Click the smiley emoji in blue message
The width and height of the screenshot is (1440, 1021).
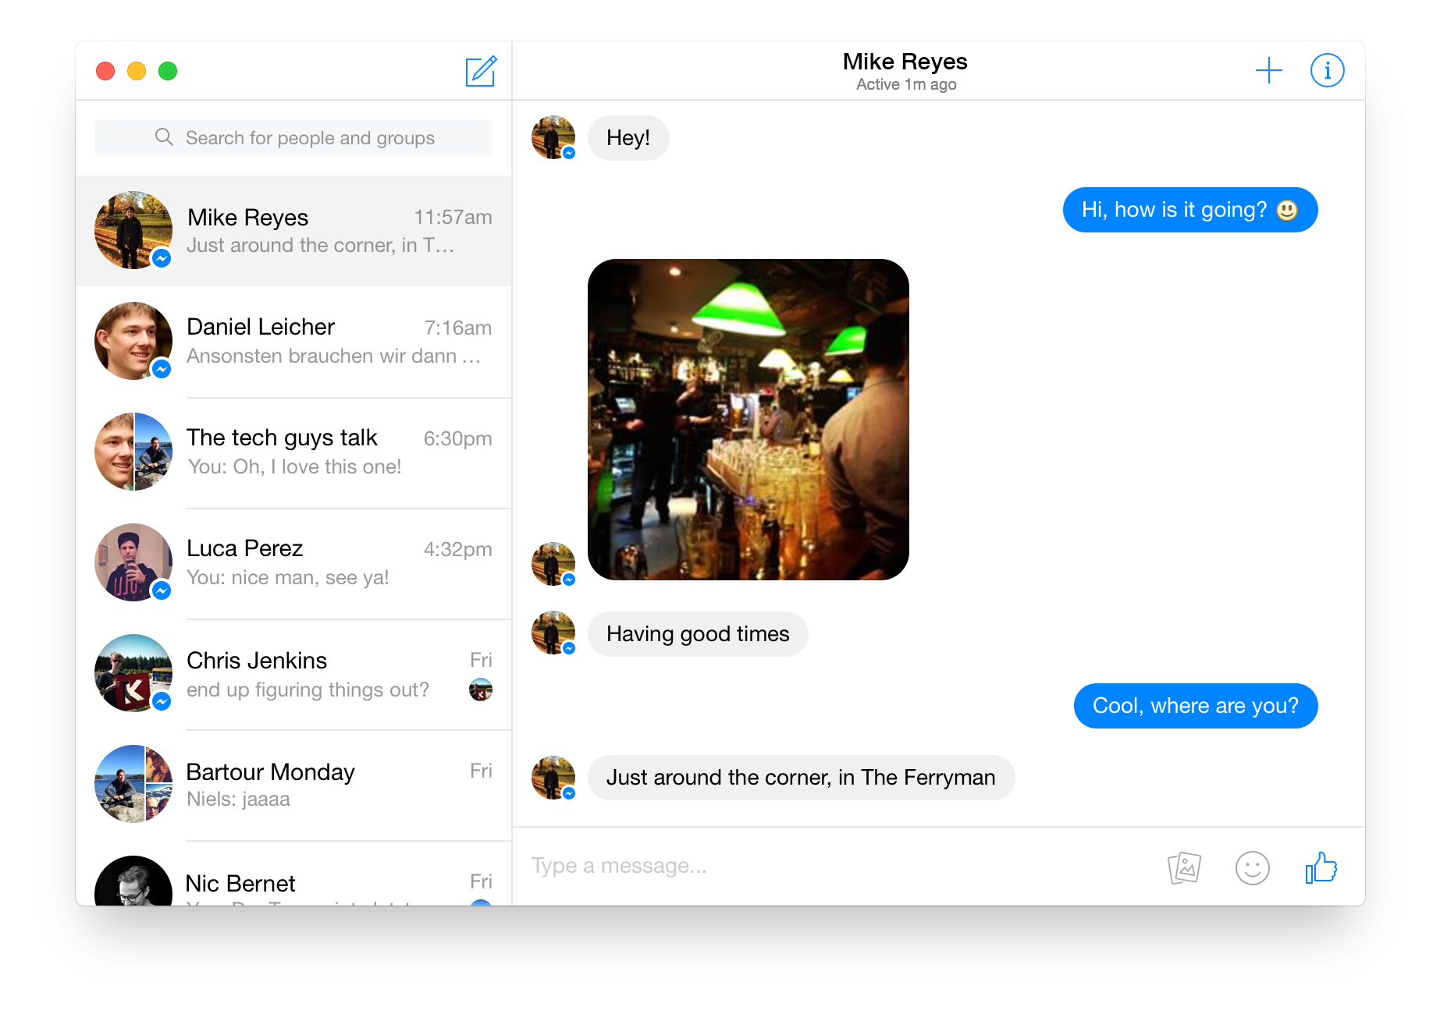click(x=1287, y=211)
